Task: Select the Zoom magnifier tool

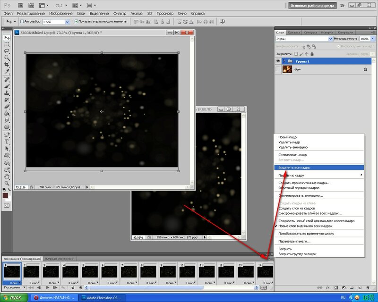Action: coord(7,182)
